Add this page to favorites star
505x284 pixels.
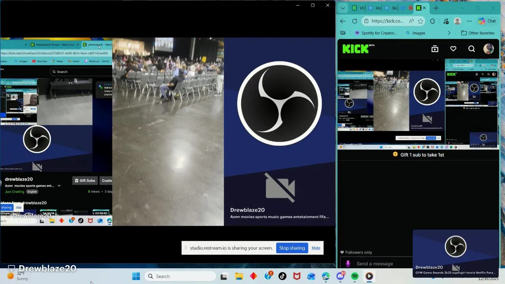(x=420, y=21)
